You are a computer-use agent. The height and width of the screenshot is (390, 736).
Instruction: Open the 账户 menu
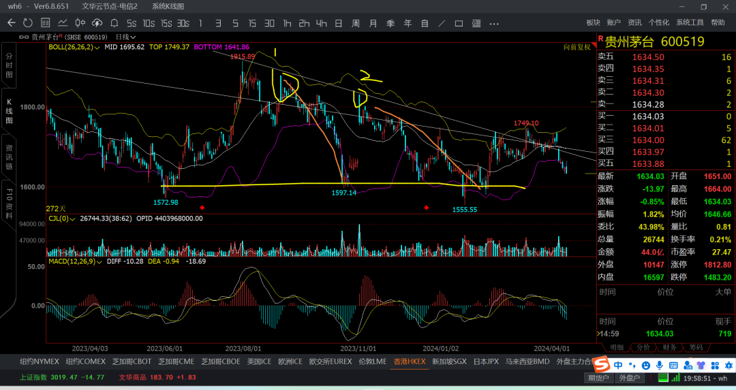[613, 22]
